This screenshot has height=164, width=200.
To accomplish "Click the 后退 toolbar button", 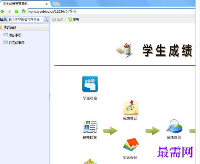I will (57, 19).
